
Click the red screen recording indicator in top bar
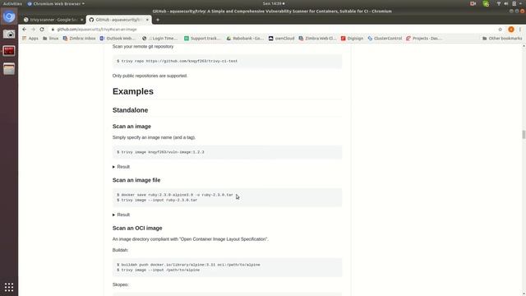(473, 3)
